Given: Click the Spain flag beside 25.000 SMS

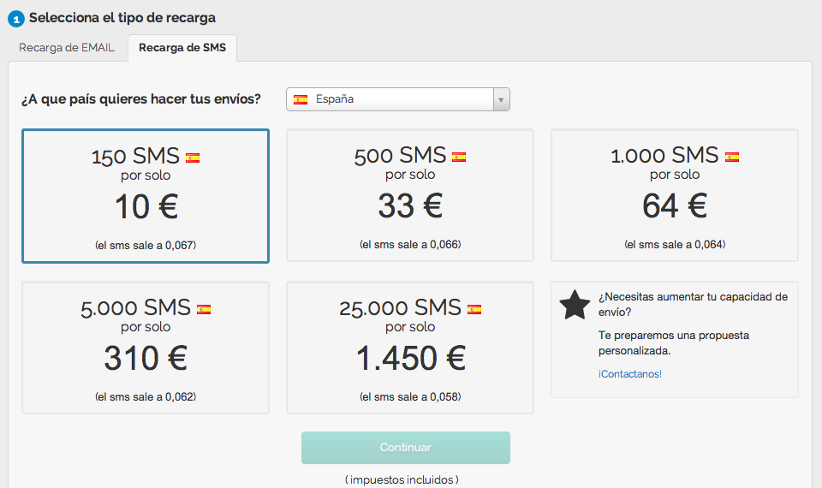Looking at the screenshot, I should [x=474, y=310].
